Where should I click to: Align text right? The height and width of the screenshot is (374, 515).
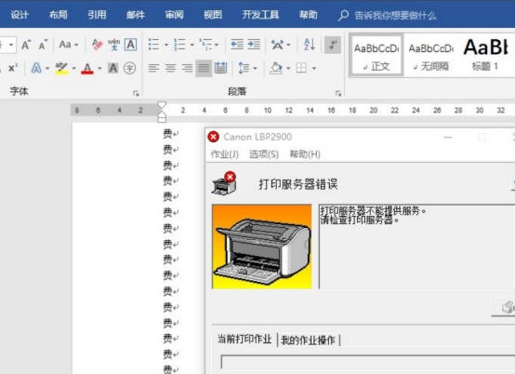coord(187,68)
